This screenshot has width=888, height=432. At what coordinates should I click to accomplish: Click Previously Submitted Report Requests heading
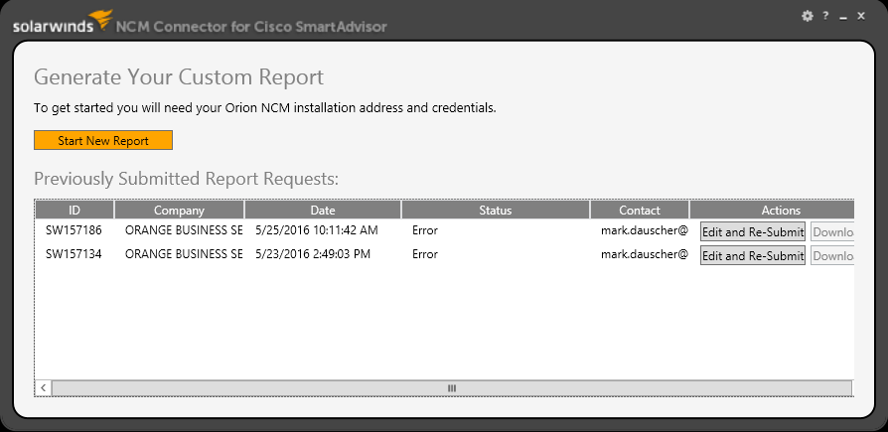pos(187,179)
